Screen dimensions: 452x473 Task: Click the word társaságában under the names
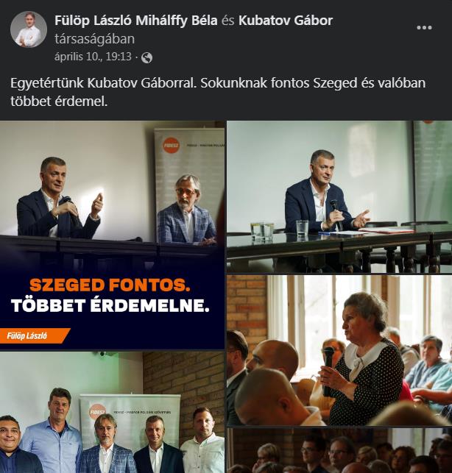pyautogui.click(x=94, y=39)
